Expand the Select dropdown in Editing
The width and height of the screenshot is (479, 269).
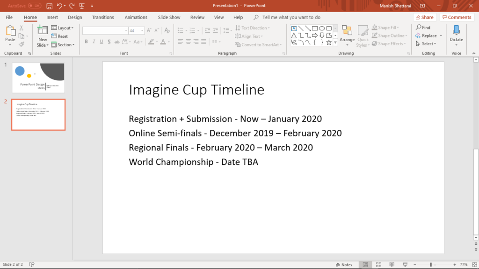tap(426, 44)
